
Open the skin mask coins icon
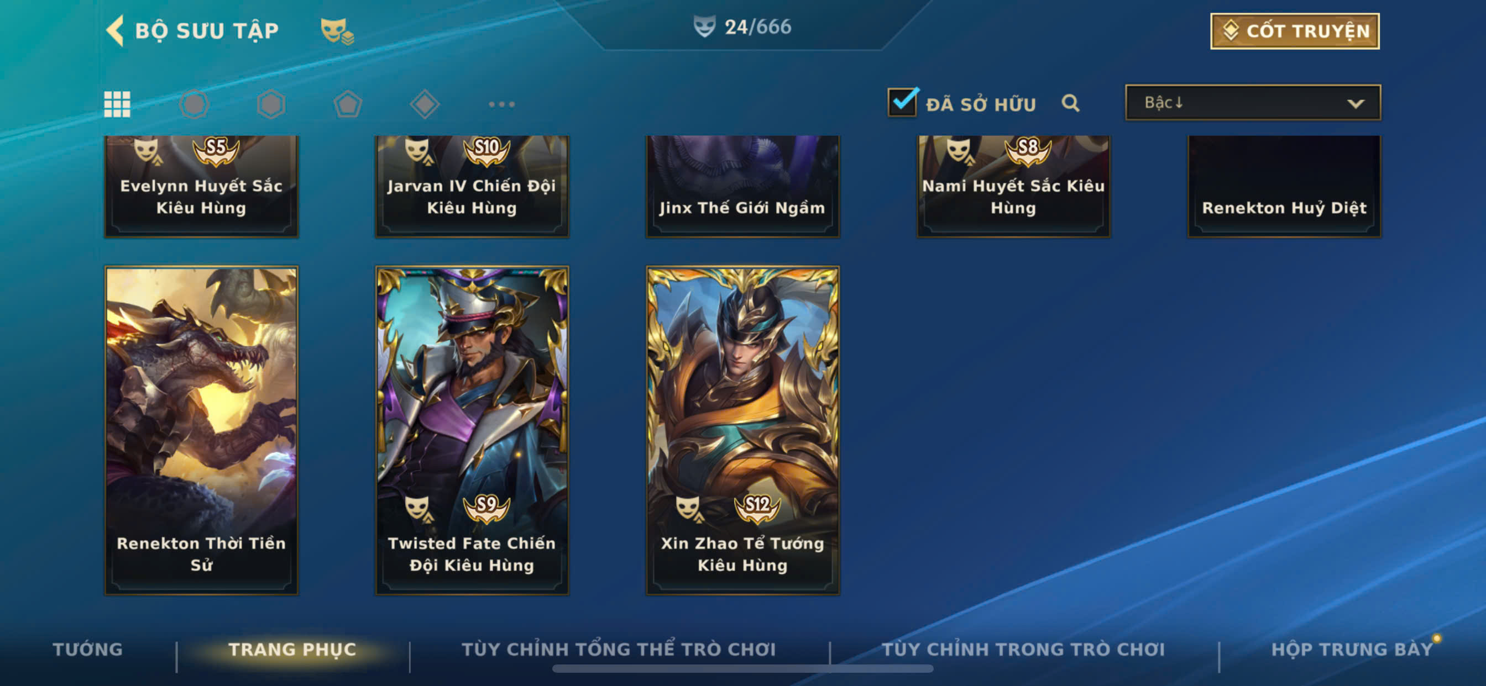coord(337,31)
